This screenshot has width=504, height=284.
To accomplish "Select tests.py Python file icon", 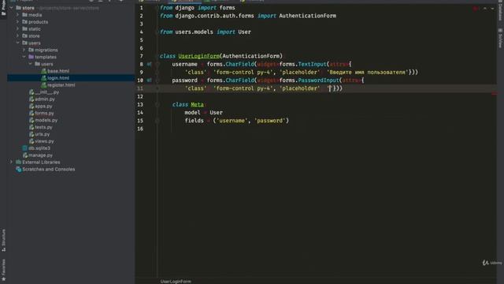I will click(x=31, y=127).
